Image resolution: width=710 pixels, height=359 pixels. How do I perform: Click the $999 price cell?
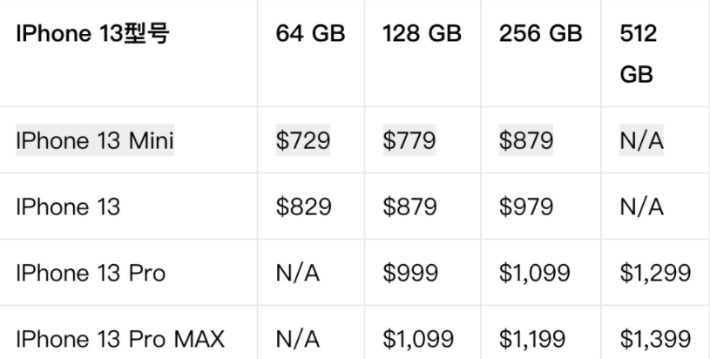pyautogui.click(x=410, y=273)
